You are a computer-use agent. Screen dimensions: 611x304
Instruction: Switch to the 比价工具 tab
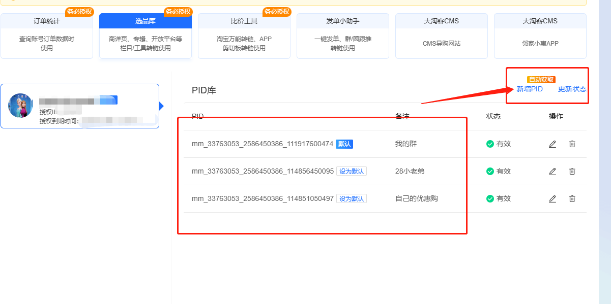pyautogui.click(x=244, y=36)
